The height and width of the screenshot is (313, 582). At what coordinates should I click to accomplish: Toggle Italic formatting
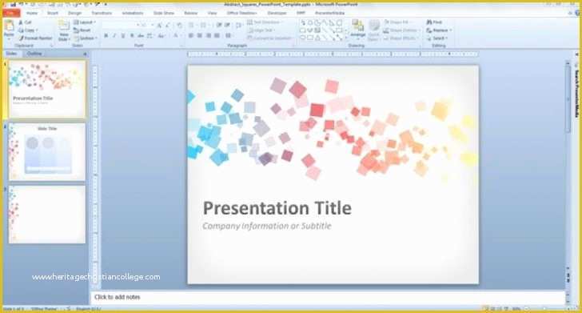click(114, 36)
